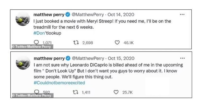Click reply icon on Oct 14 tweet
Image resolution: width=201 pixels, height=109 pixels.
tap(36, 42)
